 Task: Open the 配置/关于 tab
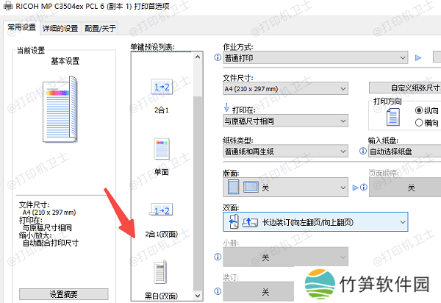[x=99, y=29]
